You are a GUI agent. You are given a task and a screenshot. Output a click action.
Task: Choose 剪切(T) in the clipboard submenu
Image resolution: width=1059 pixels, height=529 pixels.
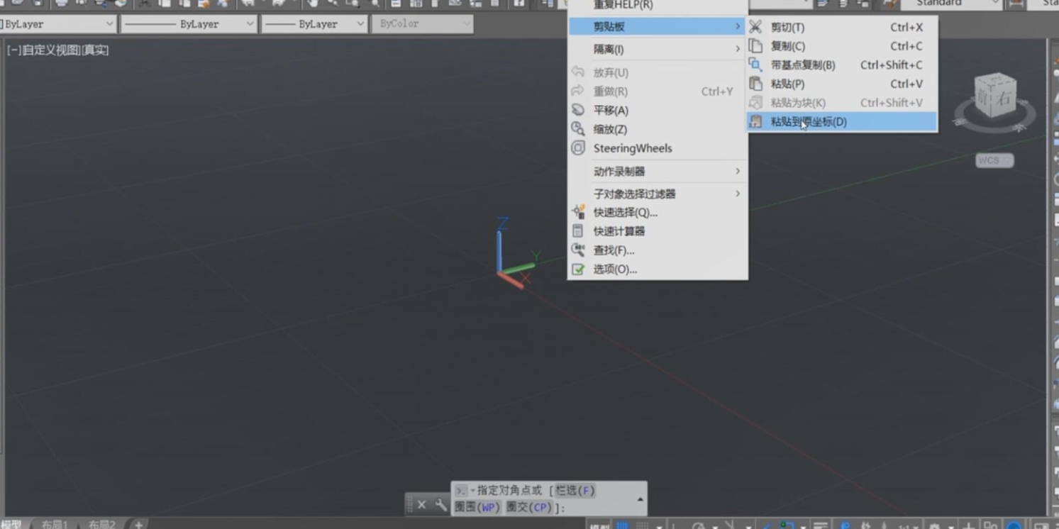pos(842,27)
